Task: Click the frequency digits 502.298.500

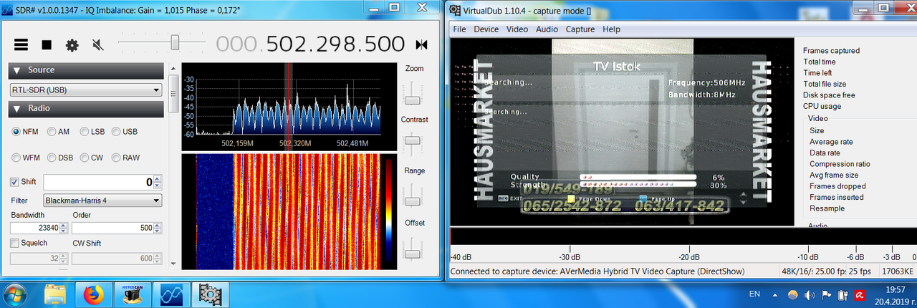Action: click(335, 44)
